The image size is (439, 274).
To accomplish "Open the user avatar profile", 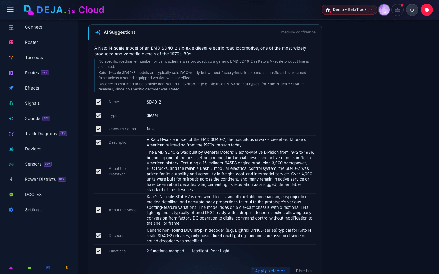I will point(384,10).
